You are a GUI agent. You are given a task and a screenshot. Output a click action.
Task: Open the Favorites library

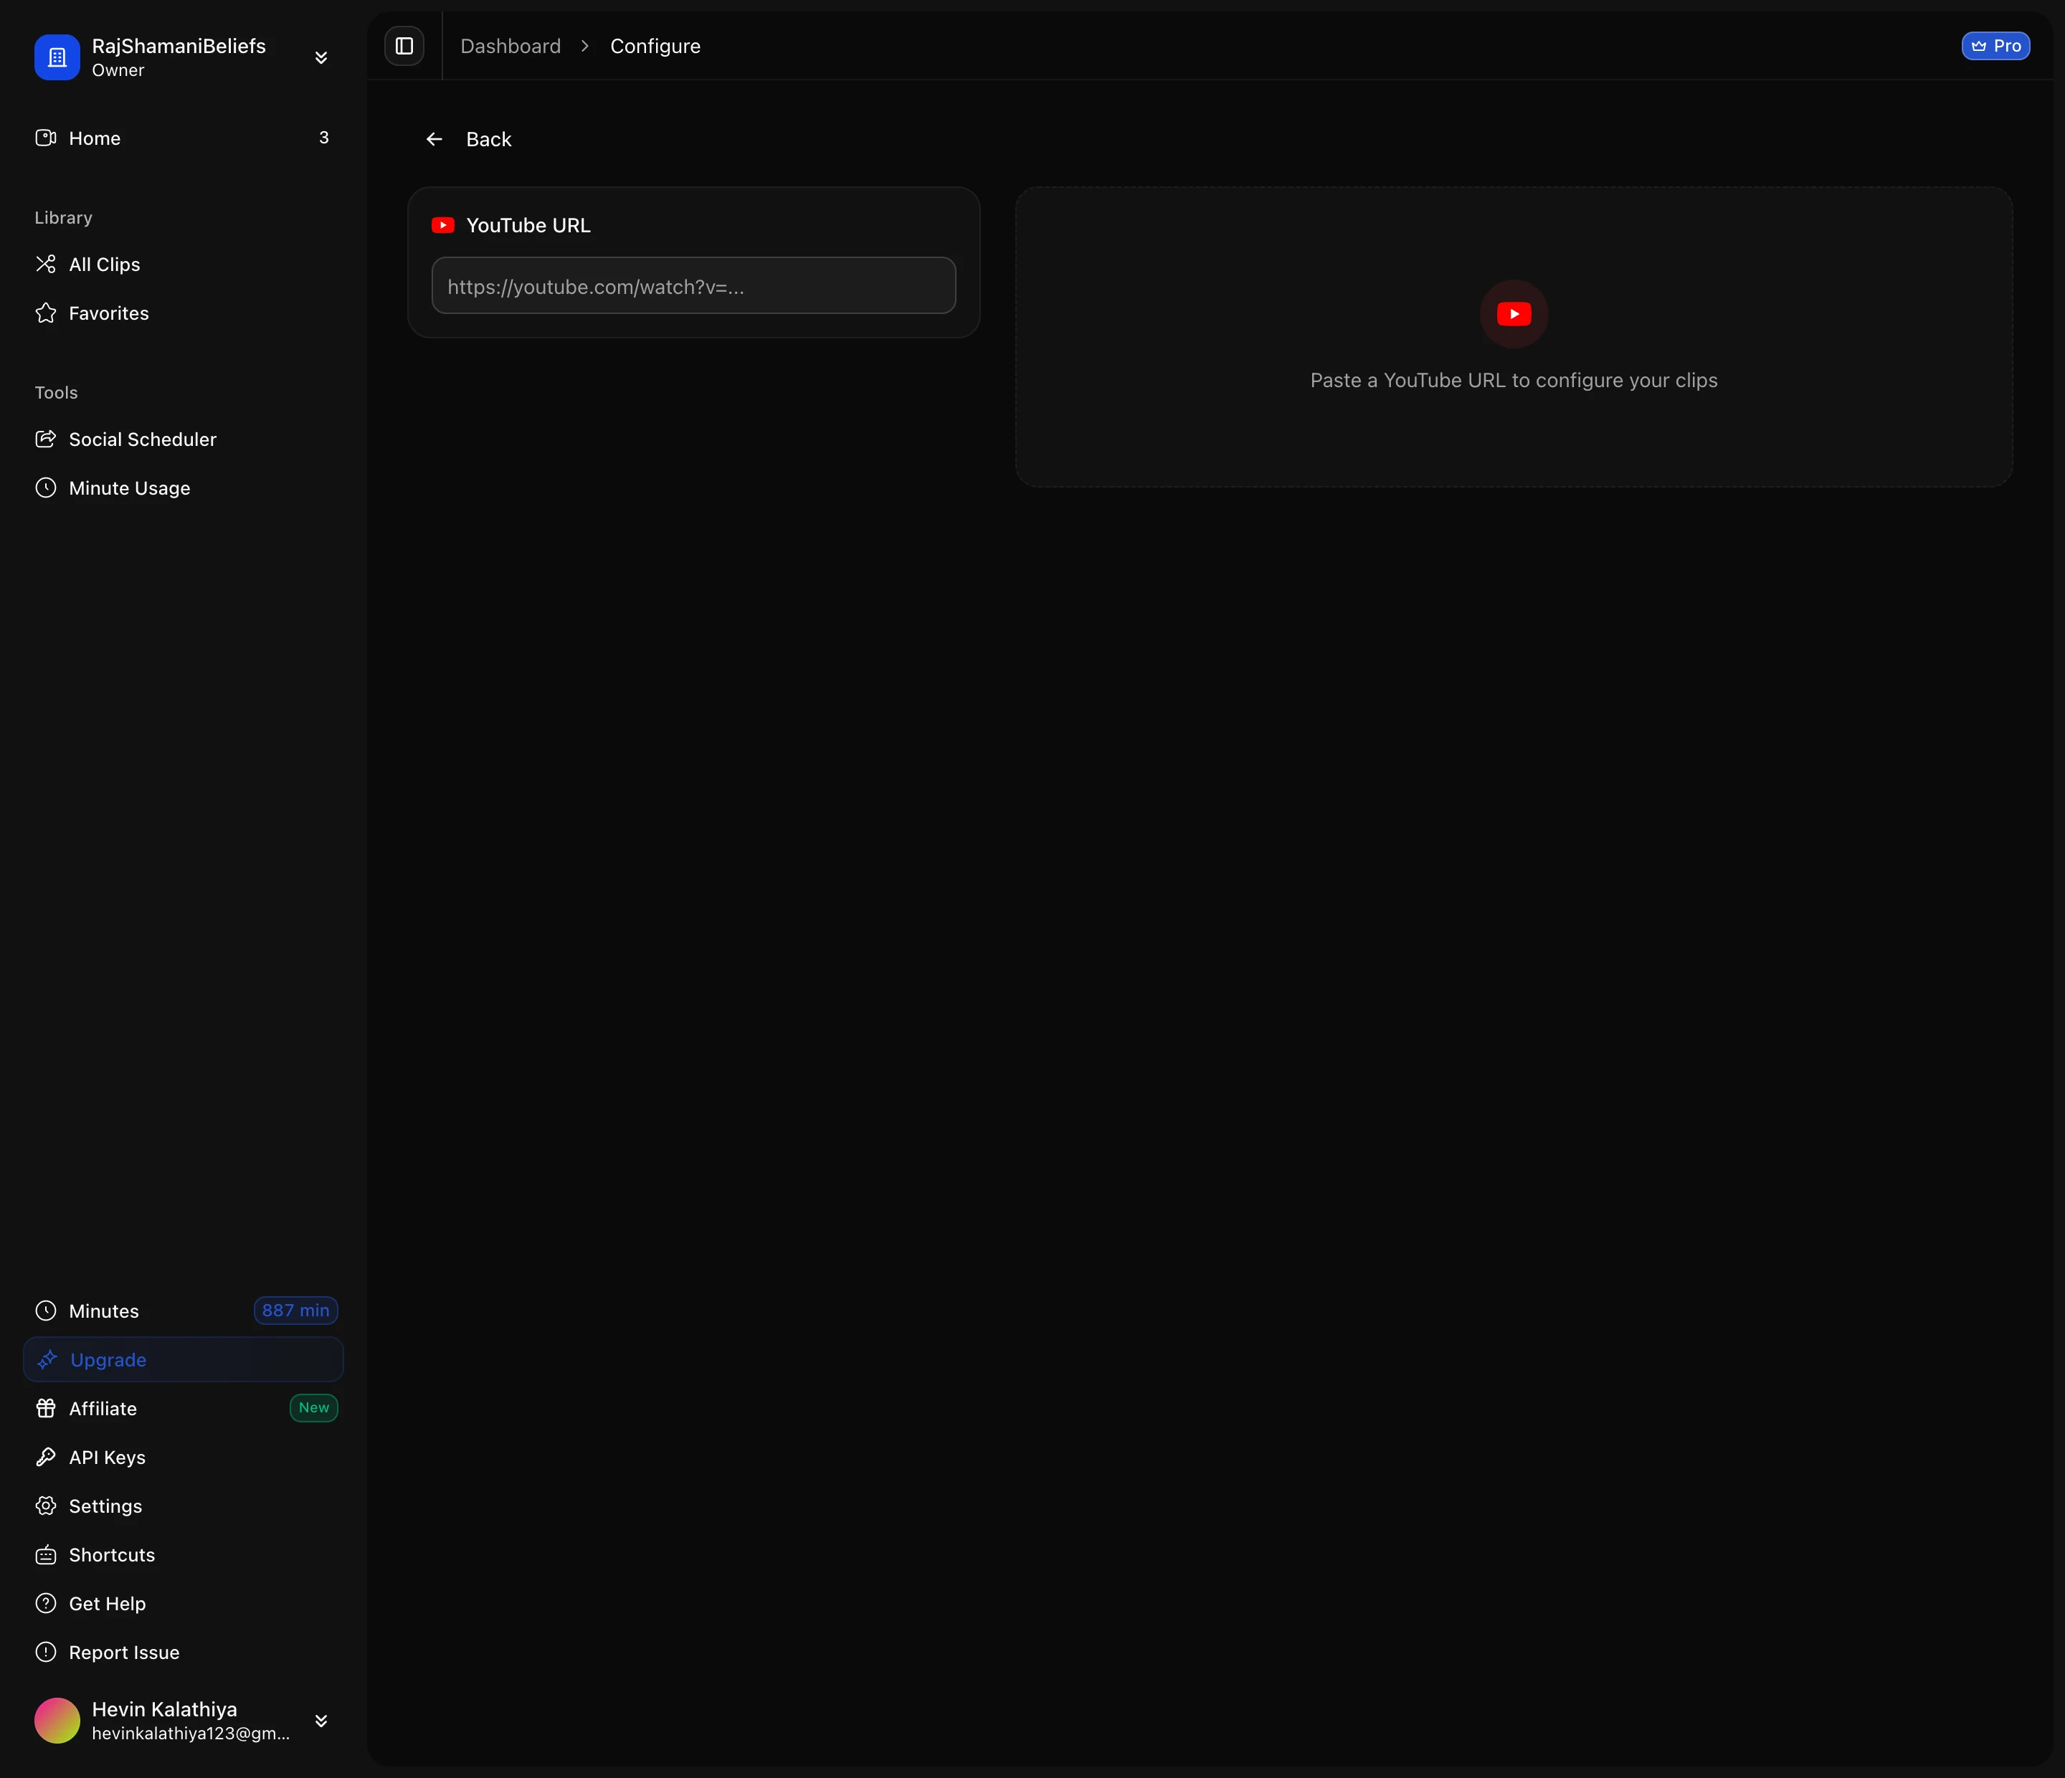coord(184,313)
